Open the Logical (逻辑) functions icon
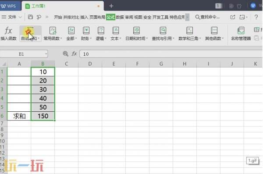 click(x=101, y=31)
